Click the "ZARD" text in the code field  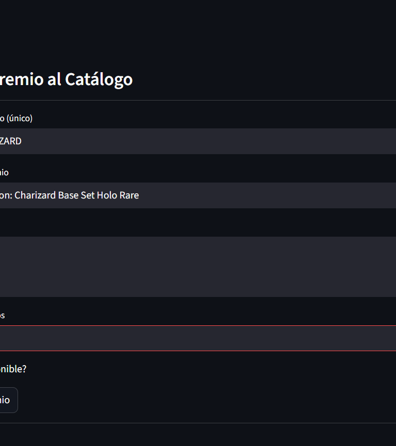click(x=10, y=141)
